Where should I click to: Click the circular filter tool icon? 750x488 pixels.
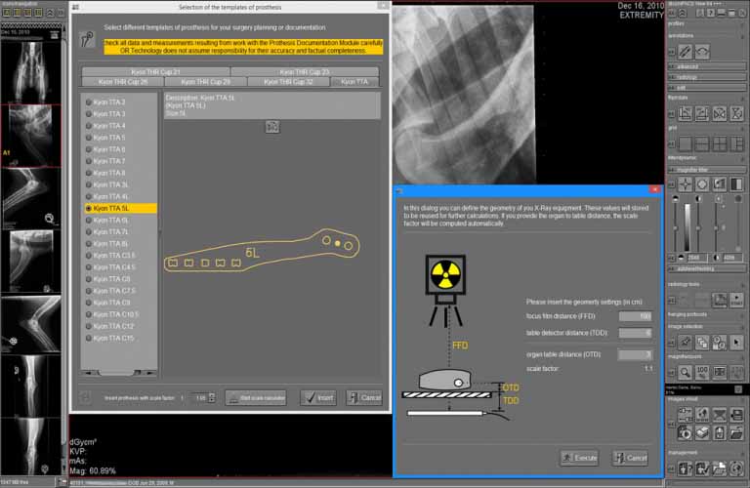pyautogui.click(x=702, y=184)
